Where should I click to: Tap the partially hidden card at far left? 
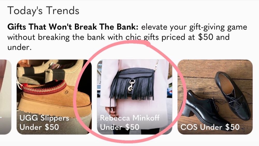coord(5,97)
